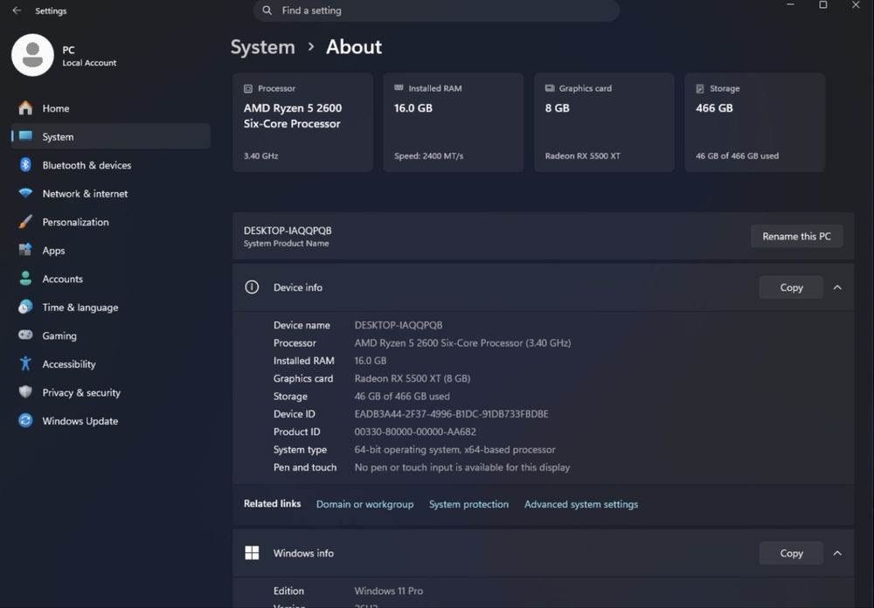Open the Apps settings label

(53, 251)
